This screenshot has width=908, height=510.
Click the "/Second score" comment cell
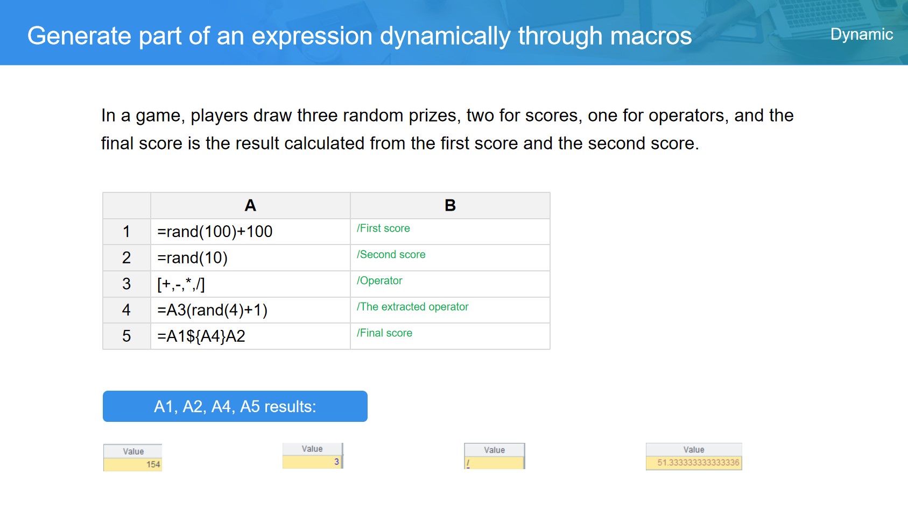450,258
